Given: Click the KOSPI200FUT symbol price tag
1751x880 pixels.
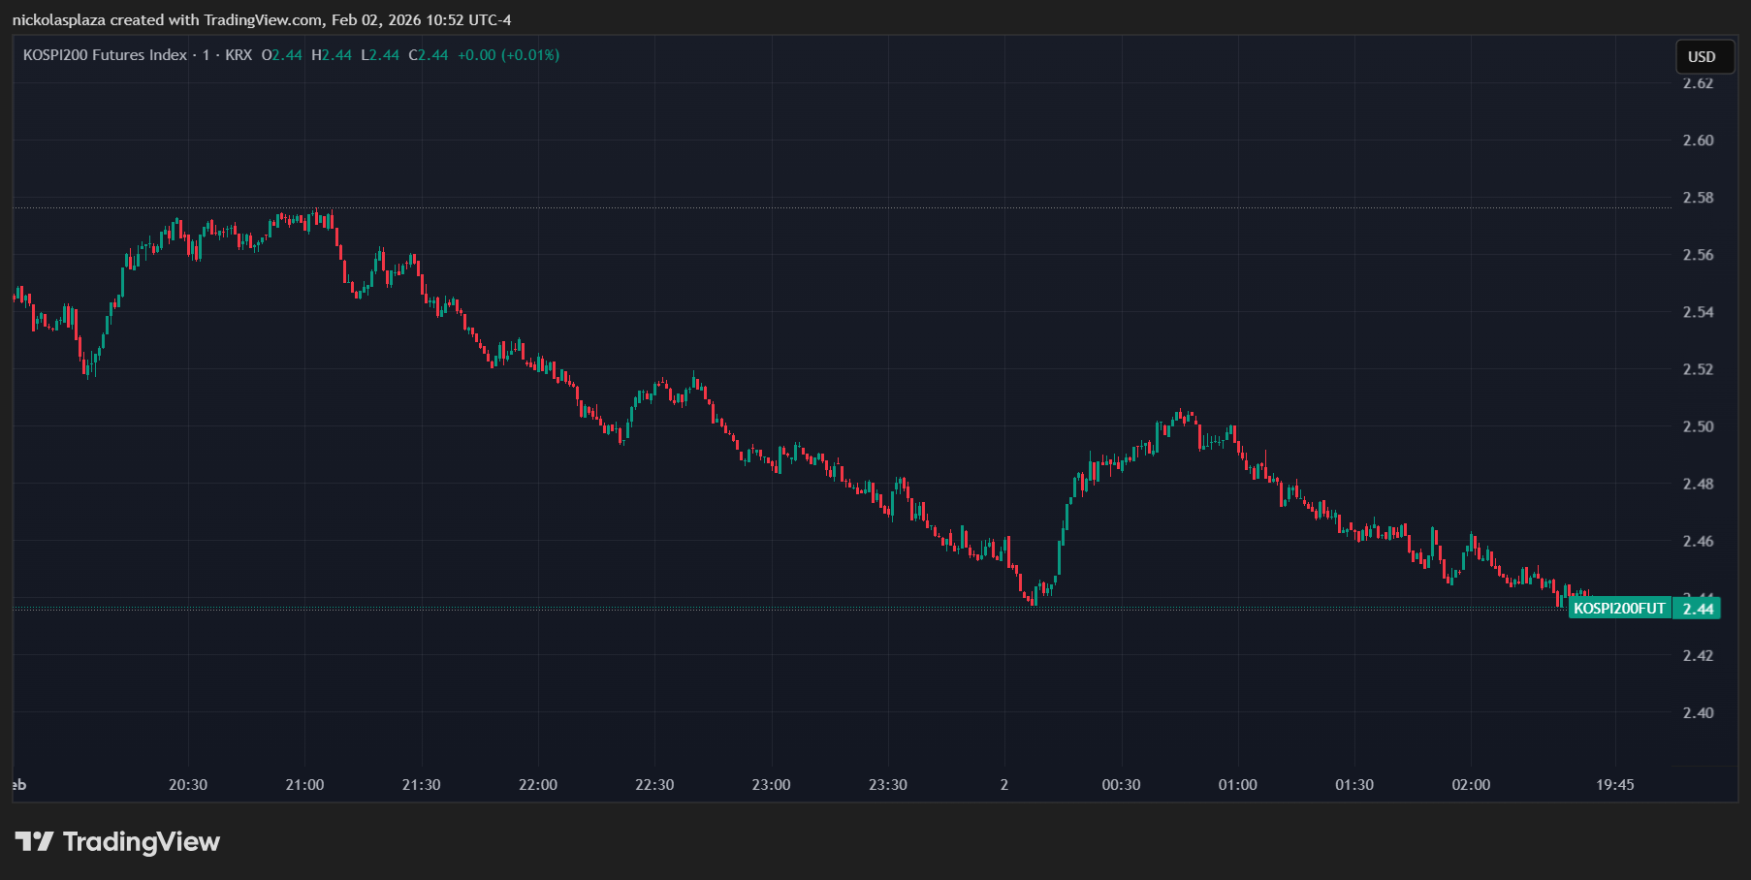Looking at the screenshot, I should pos(1618,609).
